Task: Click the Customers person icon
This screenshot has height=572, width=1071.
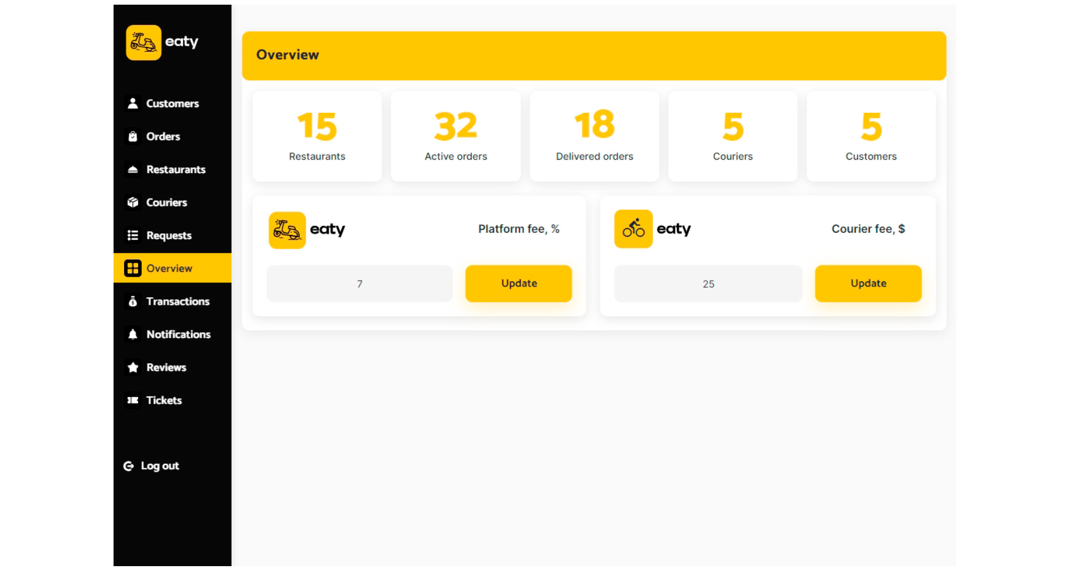Action: 133,104
